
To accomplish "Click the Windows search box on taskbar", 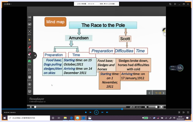I will pyautogui.click(x=29, y=118).
